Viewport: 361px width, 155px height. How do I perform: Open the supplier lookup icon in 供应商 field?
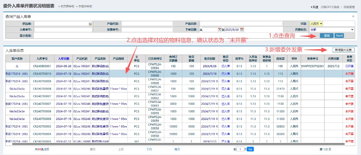(90, 24)
